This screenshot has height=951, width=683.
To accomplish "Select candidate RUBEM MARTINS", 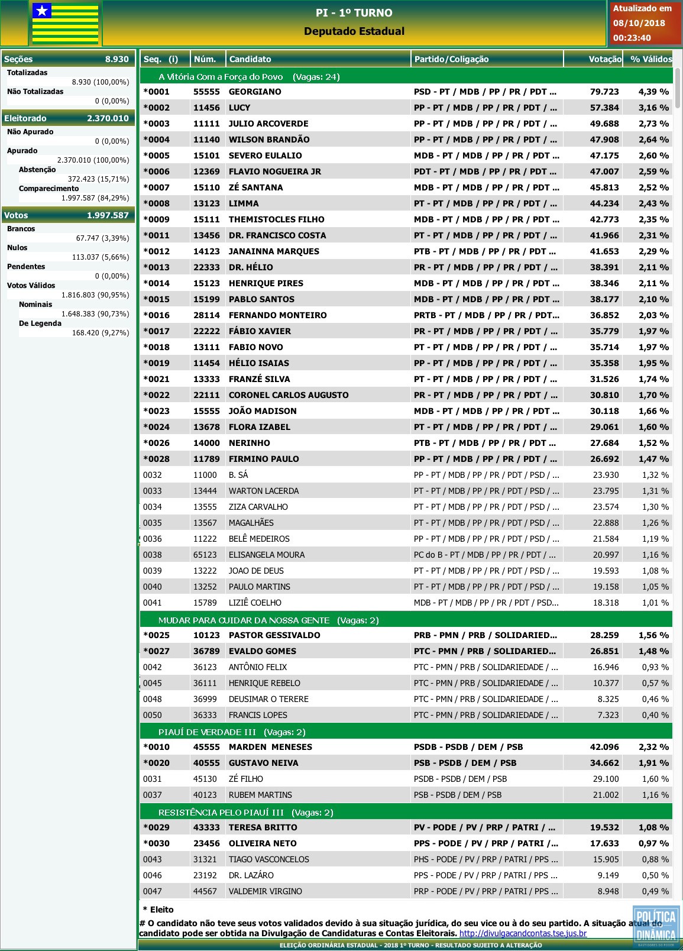I will (x=406, y=795).
